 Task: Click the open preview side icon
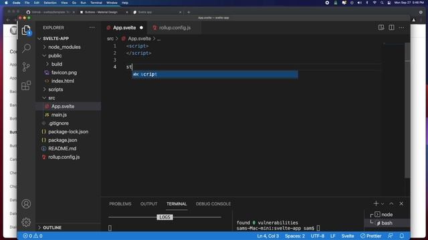[381, 27]
